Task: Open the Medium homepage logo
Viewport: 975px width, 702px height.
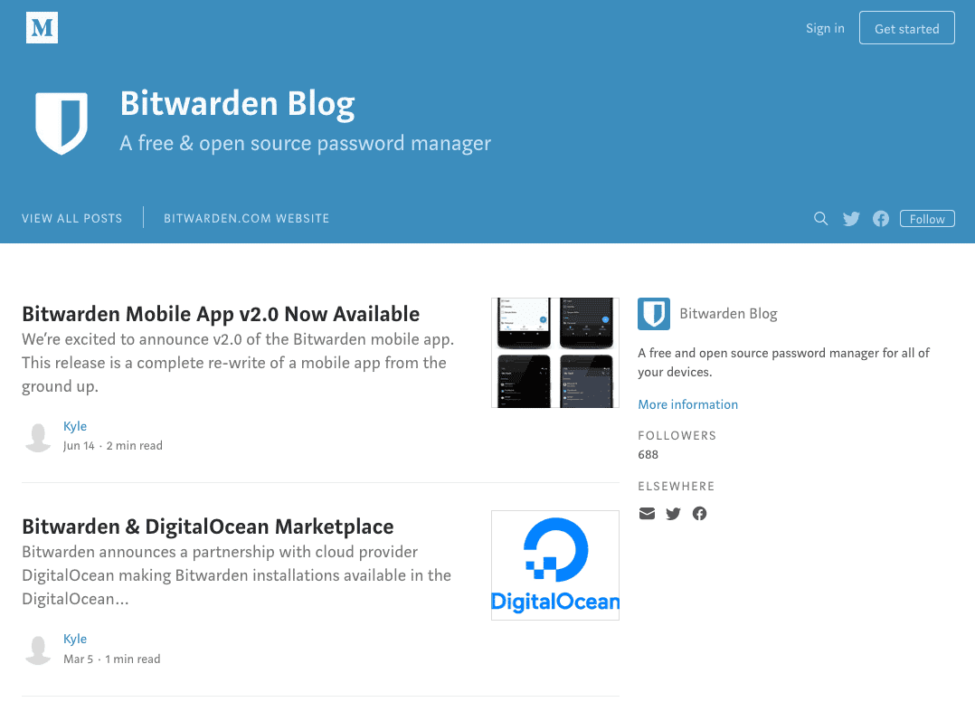Action: [x=42, y=27]
